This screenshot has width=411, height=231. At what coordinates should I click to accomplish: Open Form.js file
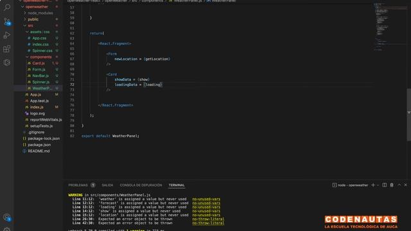[39, 69]
